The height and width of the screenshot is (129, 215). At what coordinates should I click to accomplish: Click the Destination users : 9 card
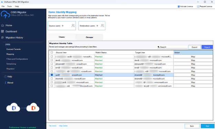coord(92,26)
